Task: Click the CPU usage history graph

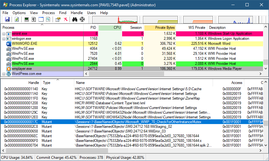Action: [x=115, y=20]
